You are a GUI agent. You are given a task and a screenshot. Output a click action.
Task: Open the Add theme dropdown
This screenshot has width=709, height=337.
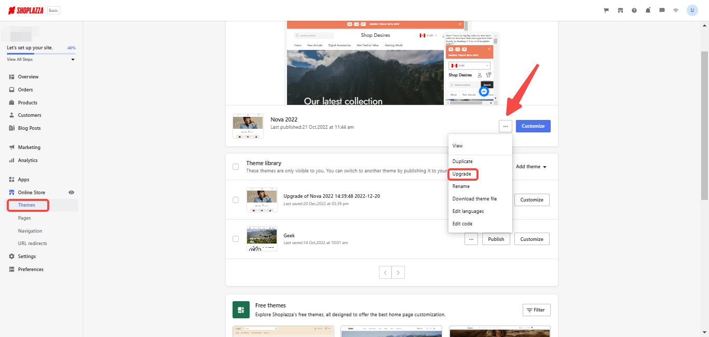click(531, 167)
